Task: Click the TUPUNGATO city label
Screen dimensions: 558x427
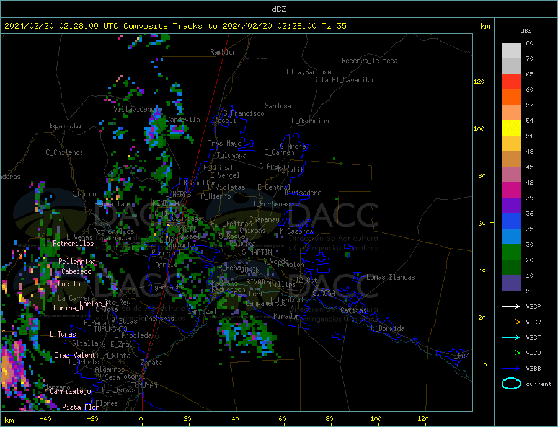Action: click(x=111, y=329)
